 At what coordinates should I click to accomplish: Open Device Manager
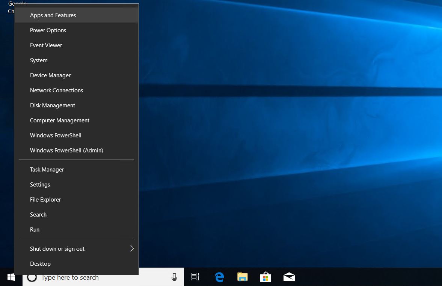tap(50, 75)
